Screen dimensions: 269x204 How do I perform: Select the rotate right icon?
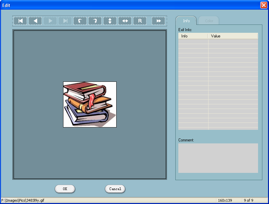click(x=95, y=21)
